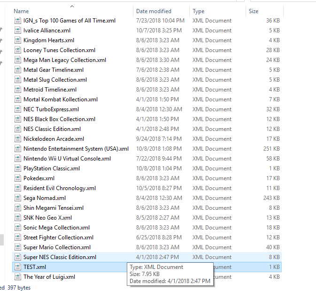Select the name The Year of Luigi.xml
This screenshot has height=291, width=316.
tap(49, 277)
